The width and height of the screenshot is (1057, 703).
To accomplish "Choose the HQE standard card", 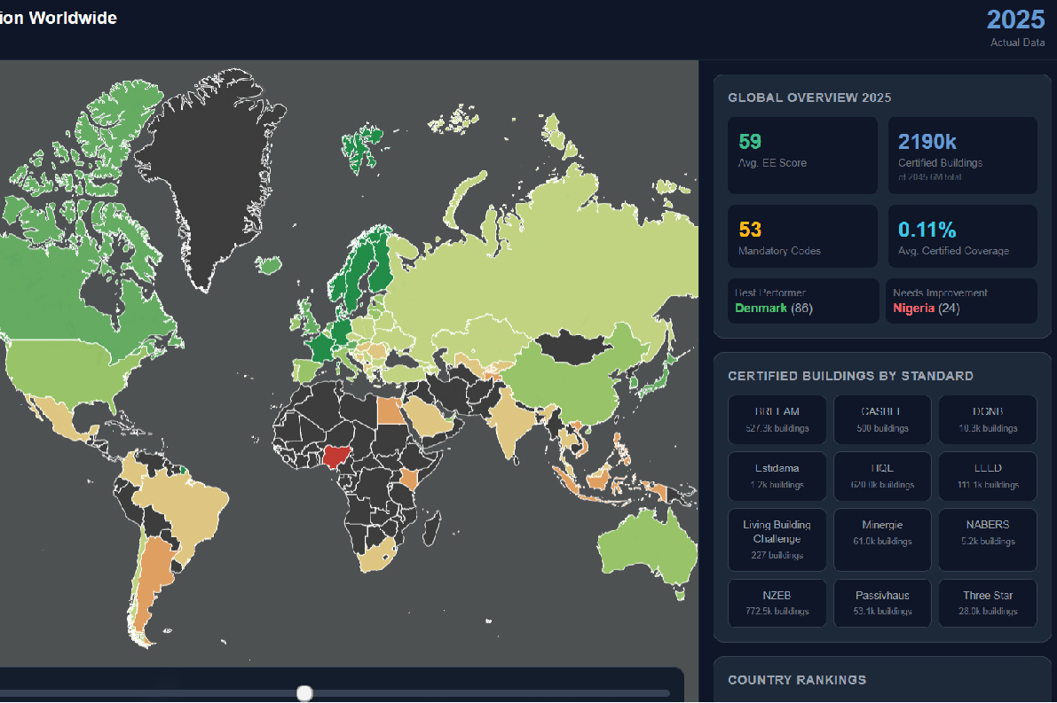I will tap(882, 476).
